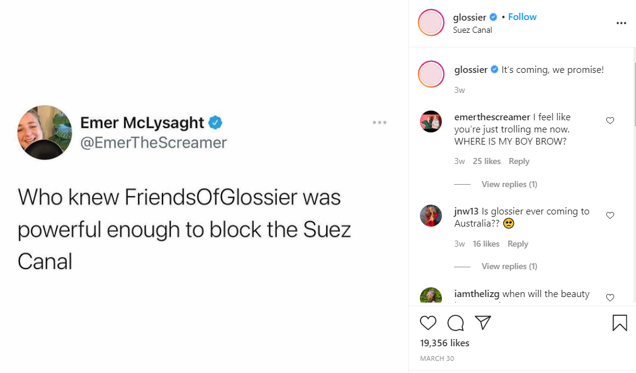The width and height of the screenshot is (636, 373).
Task: Follow the glossier account
Action: 522,17
